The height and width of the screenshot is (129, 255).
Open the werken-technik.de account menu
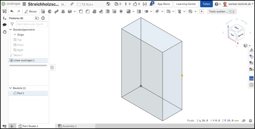coord(238,4)
